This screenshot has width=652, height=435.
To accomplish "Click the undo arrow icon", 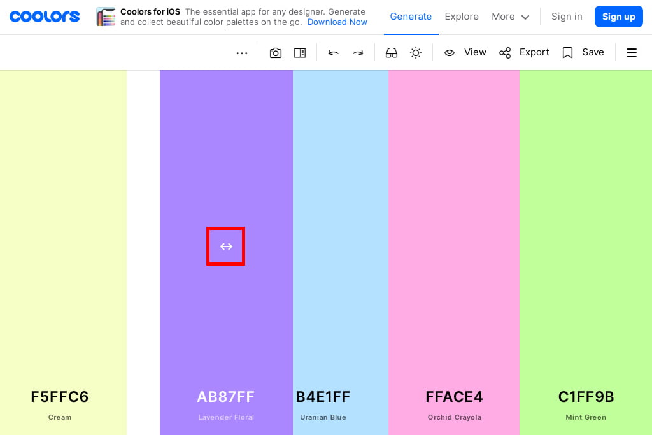I will pos(333,53).
